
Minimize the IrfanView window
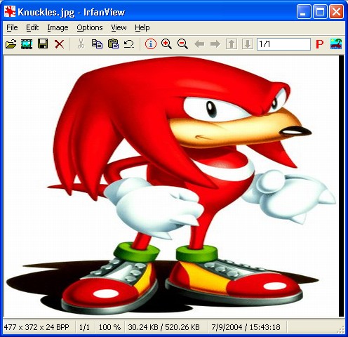(304, 12)
